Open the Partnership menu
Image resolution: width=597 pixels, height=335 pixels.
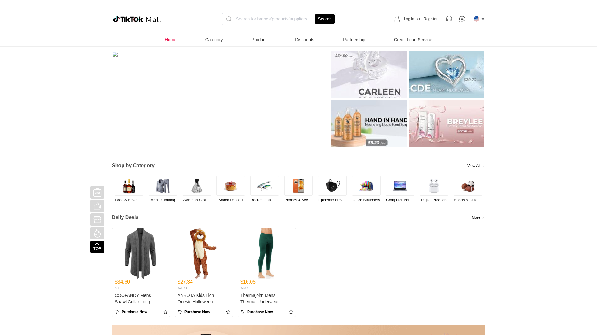click(x=354, y=40)
